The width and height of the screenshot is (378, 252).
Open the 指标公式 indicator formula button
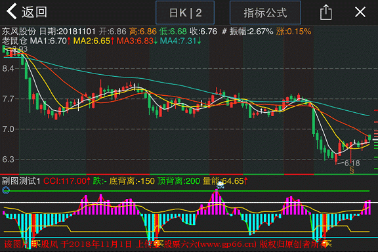(x=265, y=12)
